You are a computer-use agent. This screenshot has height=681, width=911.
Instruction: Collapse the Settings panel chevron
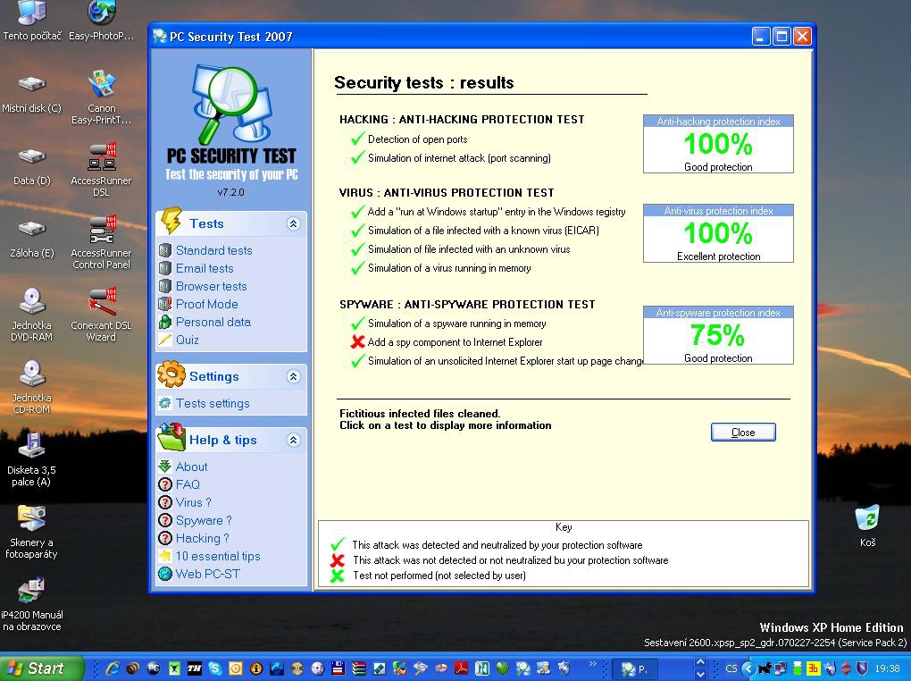click(x=294, y=377)
